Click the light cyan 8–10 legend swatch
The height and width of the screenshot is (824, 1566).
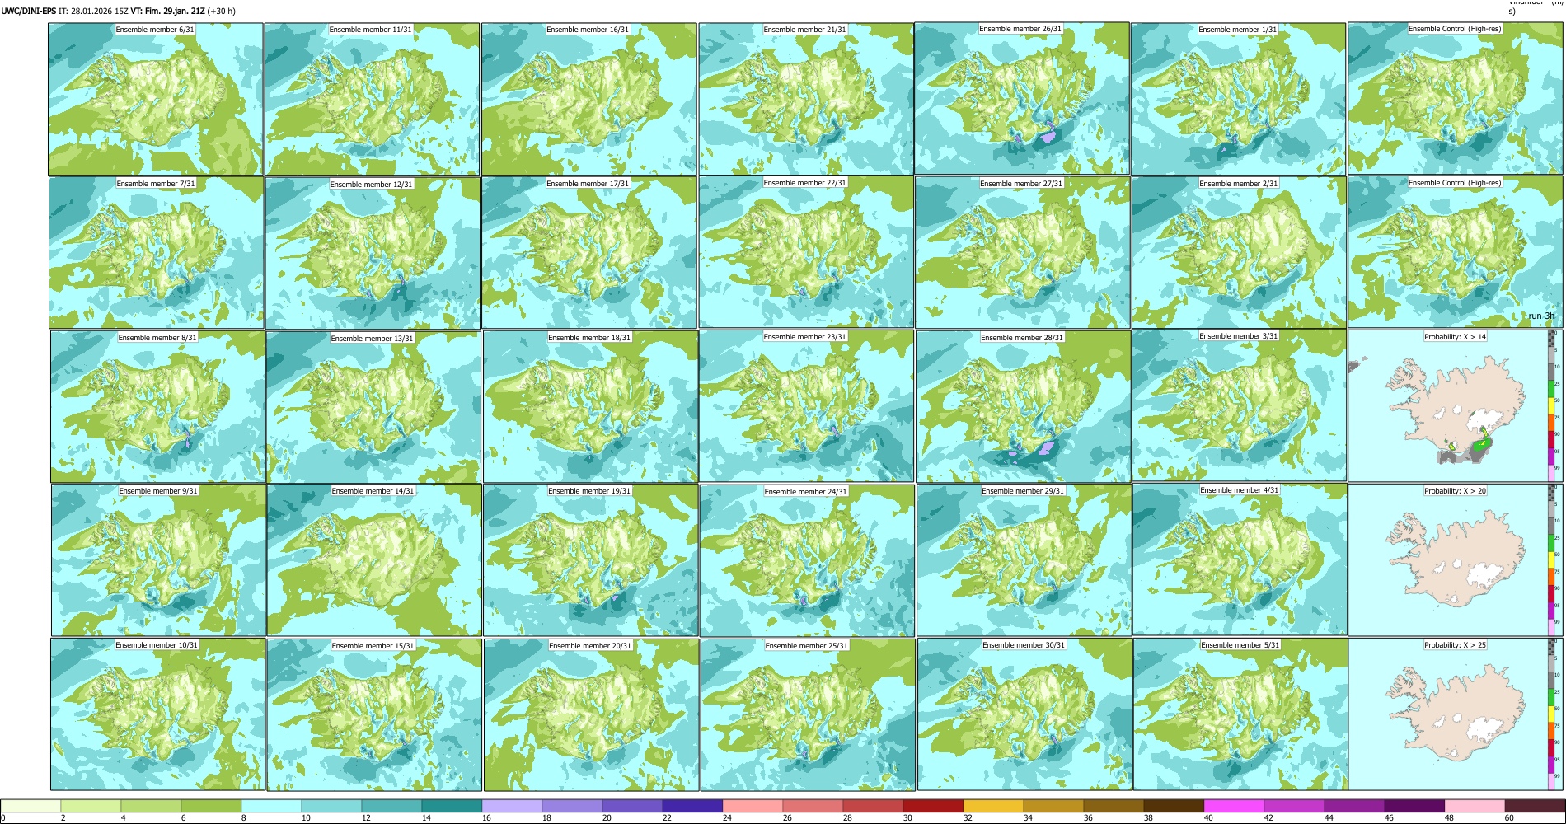[271, 806]
